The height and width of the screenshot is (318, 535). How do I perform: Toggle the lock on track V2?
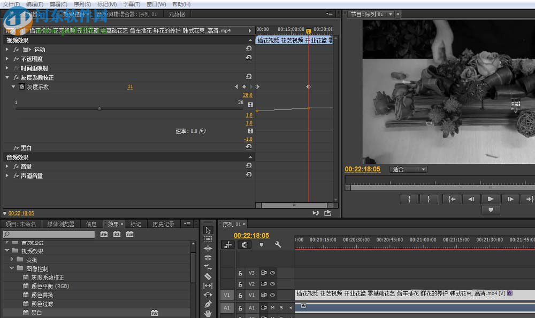click(240, 284)
